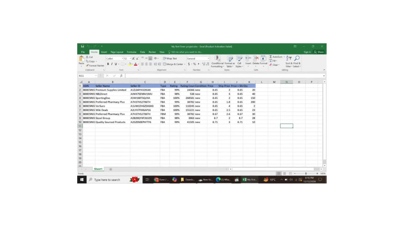Open the Merge & Center dropdown arrow
The width and height of the screenshot is (404, 227).
185,64
